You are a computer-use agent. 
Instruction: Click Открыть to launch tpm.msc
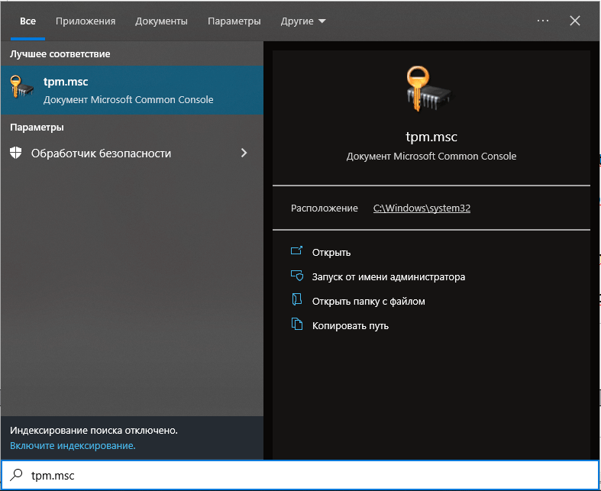coord(331,252)
